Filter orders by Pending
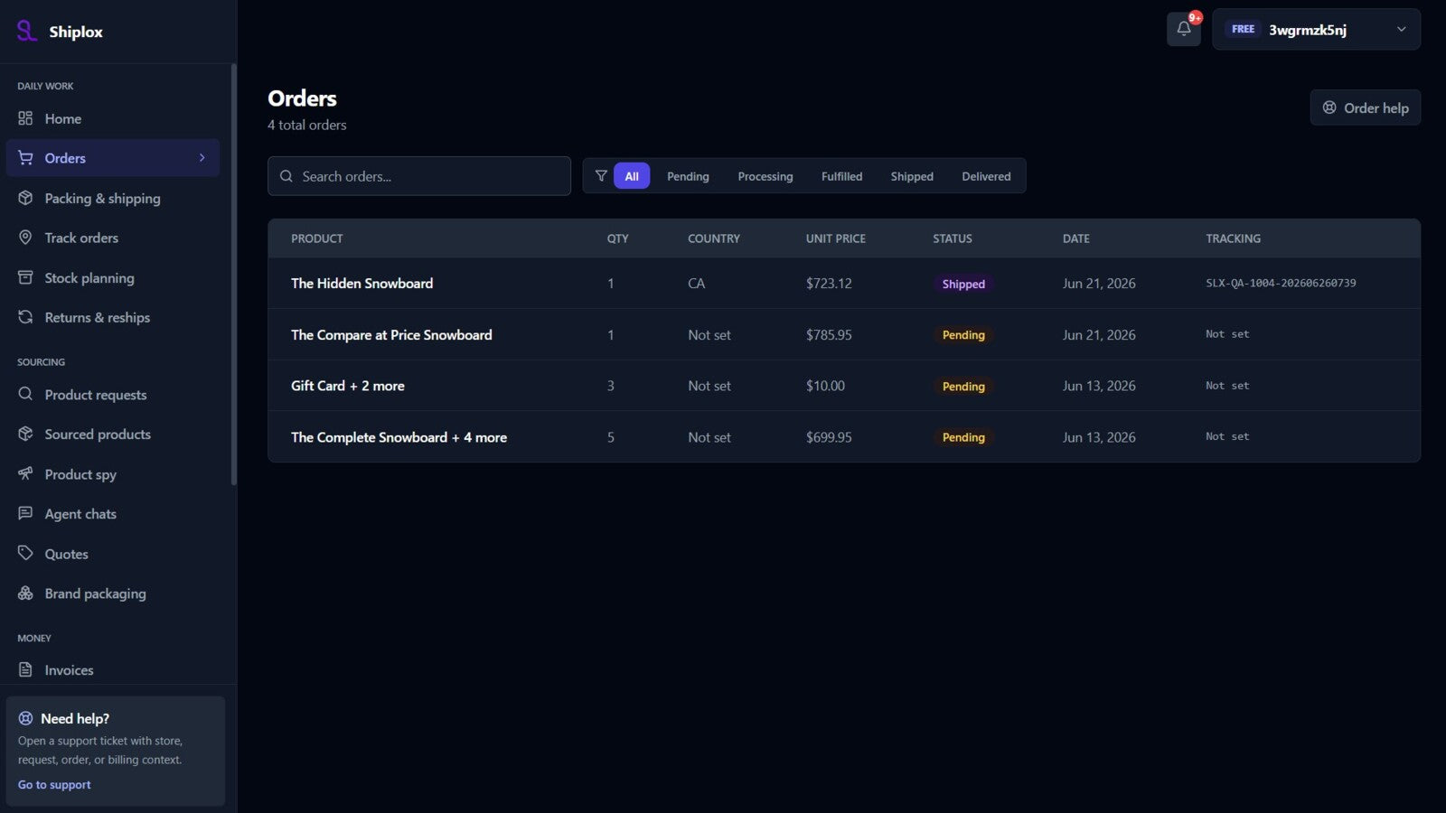The height and width of the screenshot is (813, 1446). point(688,176)
